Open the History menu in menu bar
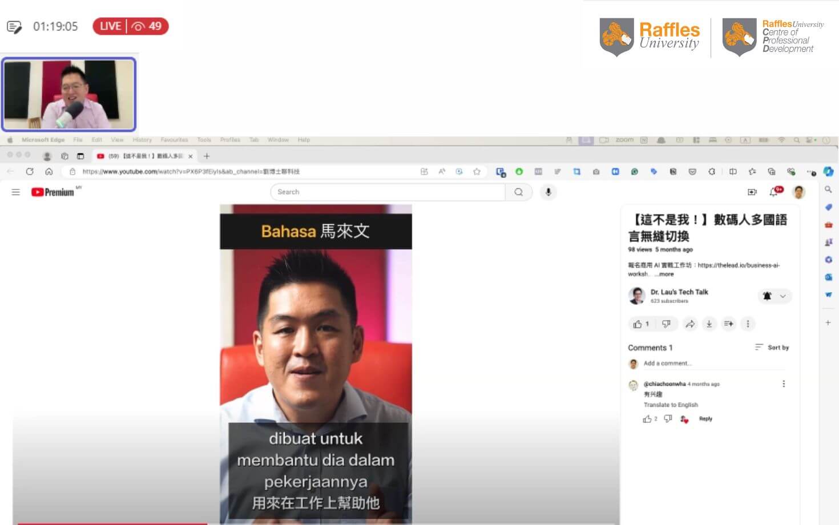 pos(142,140)
